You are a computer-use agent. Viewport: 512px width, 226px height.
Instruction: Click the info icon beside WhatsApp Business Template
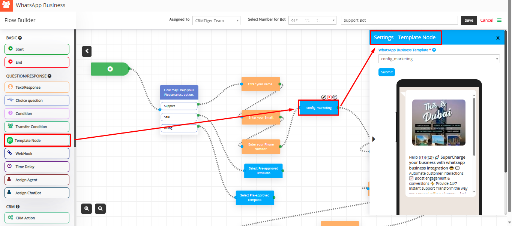(x=434, y=50)
